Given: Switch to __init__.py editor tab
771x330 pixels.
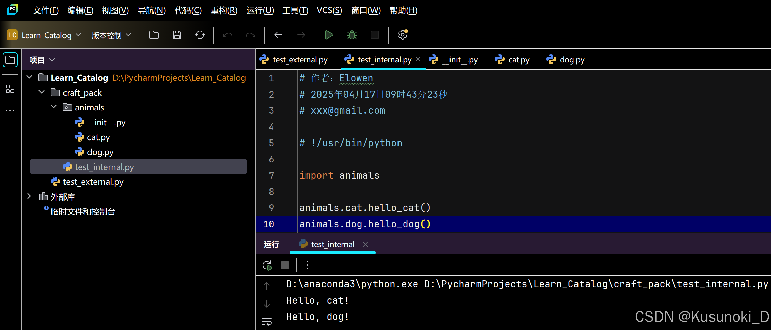Looking at the screenshot, I should click(454, 60).
